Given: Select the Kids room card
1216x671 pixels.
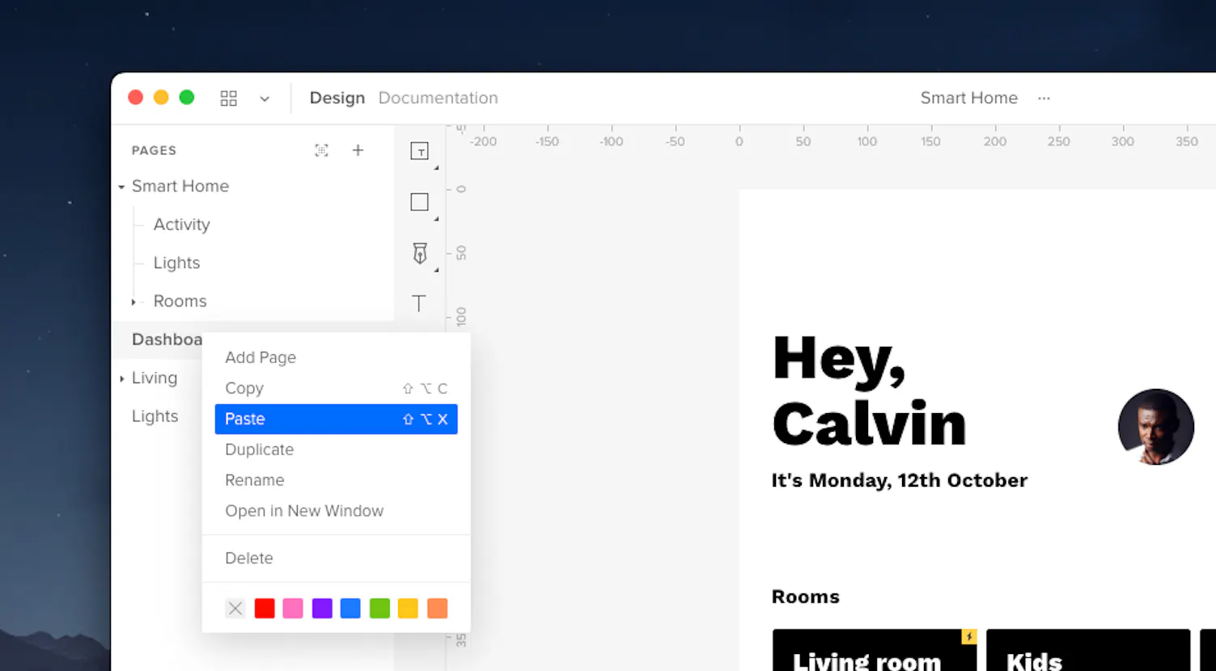Looking at the screenshot, I should click(1088, 650).
